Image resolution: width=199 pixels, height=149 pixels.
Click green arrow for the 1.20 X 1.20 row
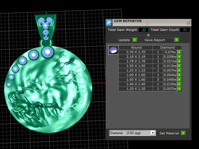(x=180, y=89)
